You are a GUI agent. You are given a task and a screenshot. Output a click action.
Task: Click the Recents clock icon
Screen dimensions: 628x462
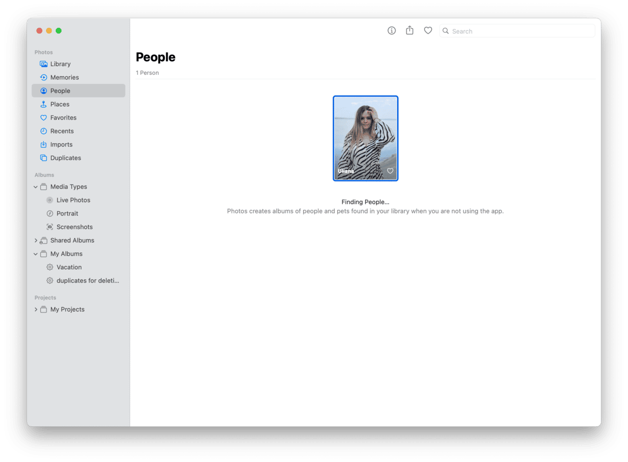click(43, 131)
